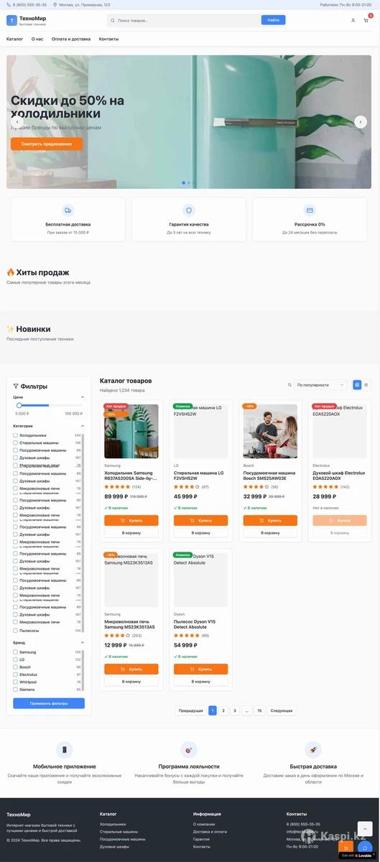Open the По популярности sort dropdown
Image resolution: width=380 pixels, height=862 pixels.
320,385
